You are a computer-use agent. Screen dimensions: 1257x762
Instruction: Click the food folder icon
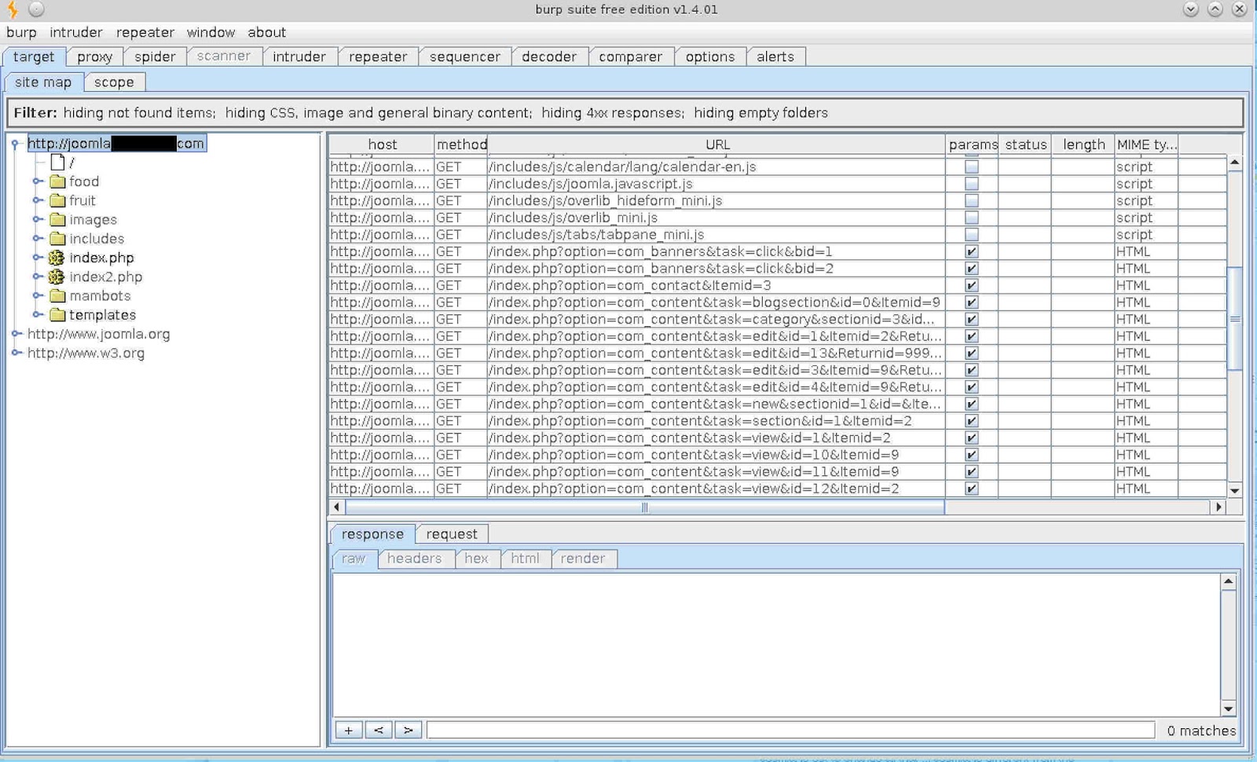[x=57, y=181]
